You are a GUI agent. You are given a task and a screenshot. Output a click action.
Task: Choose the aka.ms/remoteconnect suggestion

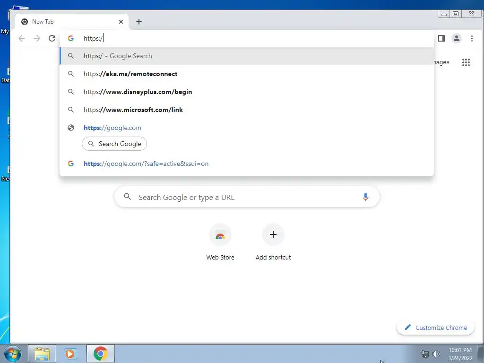pos(247,74)
